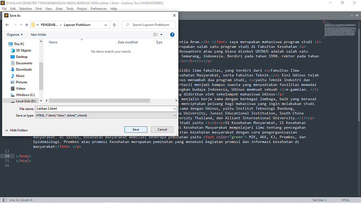Open the Videos folder
This screenshot has width=361, height=203.
pos(18,88)
